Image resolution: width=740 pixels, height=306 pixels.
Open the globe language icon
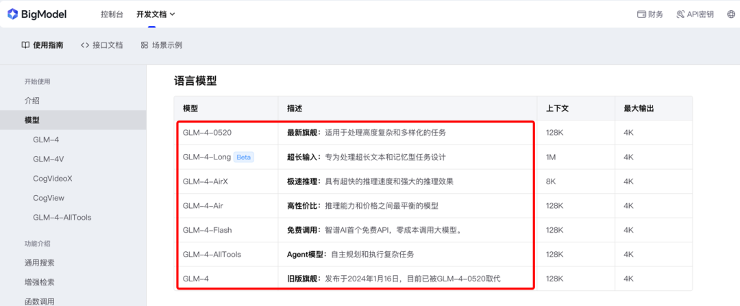pos(731,14)
